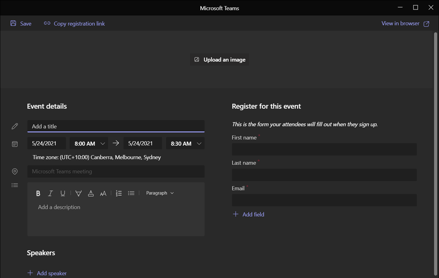Toggle Italic text formatting
The image size is (439, 278).
coord(50,193)
